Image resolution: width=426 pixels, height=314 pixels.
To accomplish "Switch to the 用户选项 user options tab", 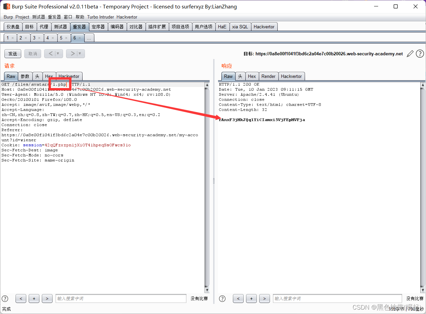I will tap(204, 27).
